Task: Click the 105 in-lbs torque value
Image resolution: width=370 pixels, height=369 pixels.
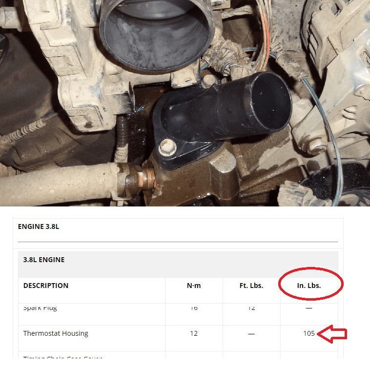Action: 309,333
